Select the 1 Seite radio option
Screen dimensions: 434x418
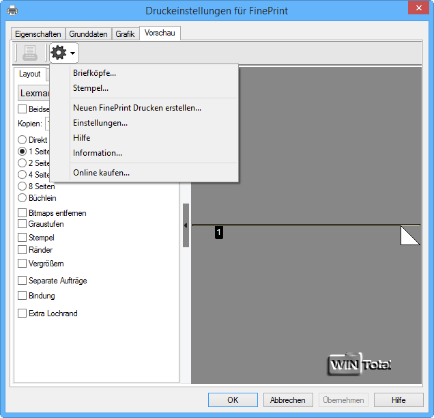point(22,151)
